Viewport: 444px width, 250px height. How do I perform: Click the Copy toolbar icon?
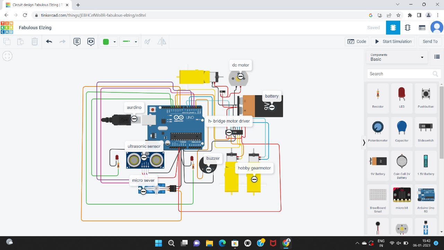pos(7,42)
